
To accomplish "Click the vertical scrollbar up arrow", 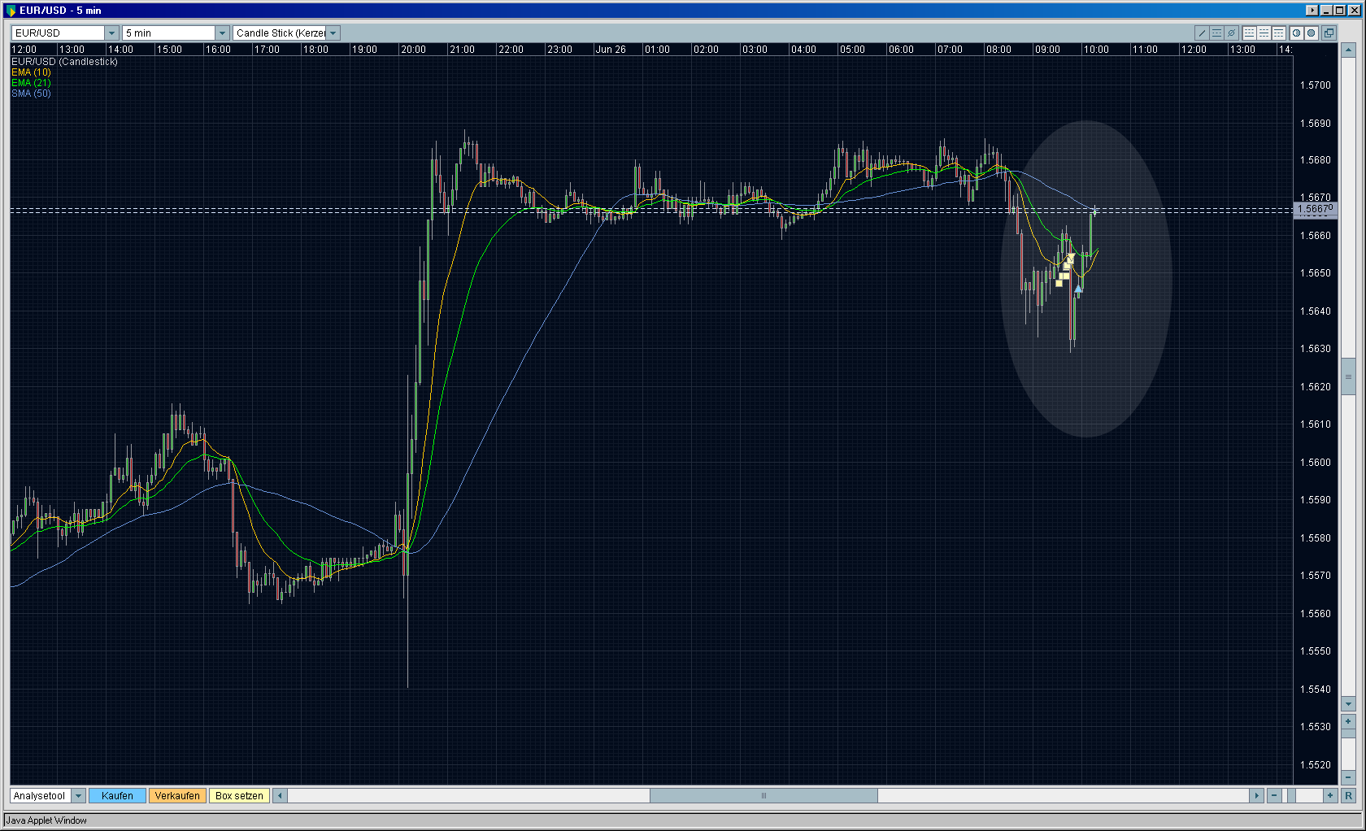I will 1348,50.
